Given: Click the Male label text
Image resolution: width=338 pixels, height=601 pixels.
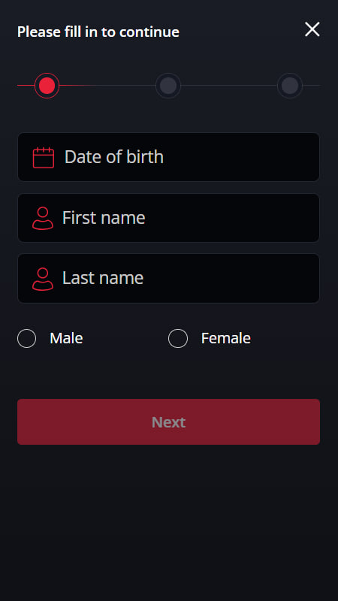Looking at the screenshot, I should click(x=66, y=339).
